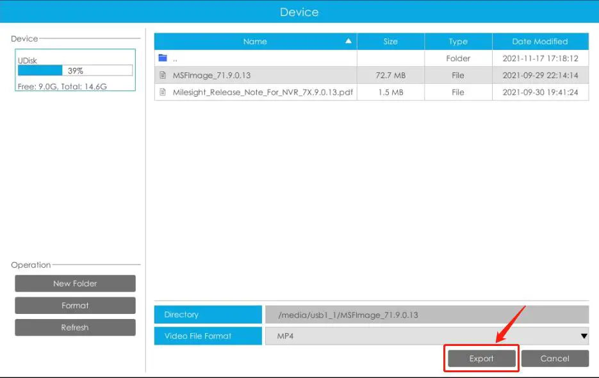Click the Cancel button
The width and height of the screenshot is (599, 378).
555,358
